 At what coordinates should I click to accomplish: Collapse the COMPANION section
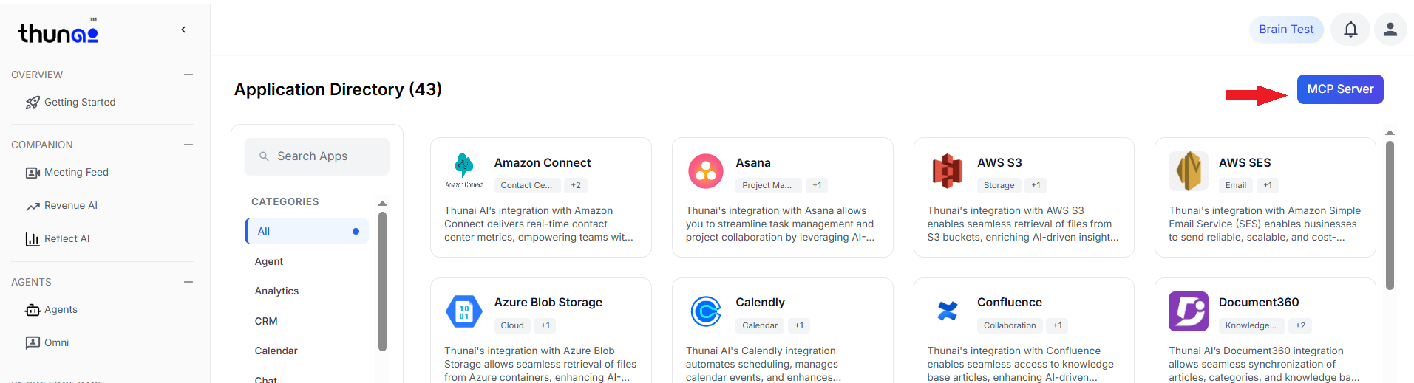coord(188,145)
